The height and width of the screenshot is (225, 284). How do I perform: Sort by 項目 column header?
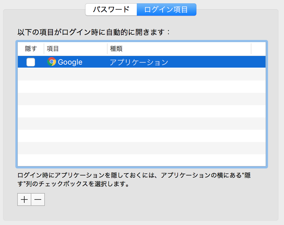point(76,49)
